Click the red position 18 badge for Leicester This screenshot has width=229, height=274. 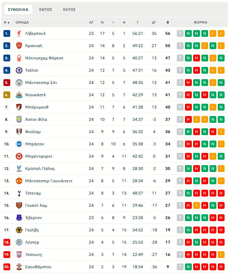coord(7,242)
